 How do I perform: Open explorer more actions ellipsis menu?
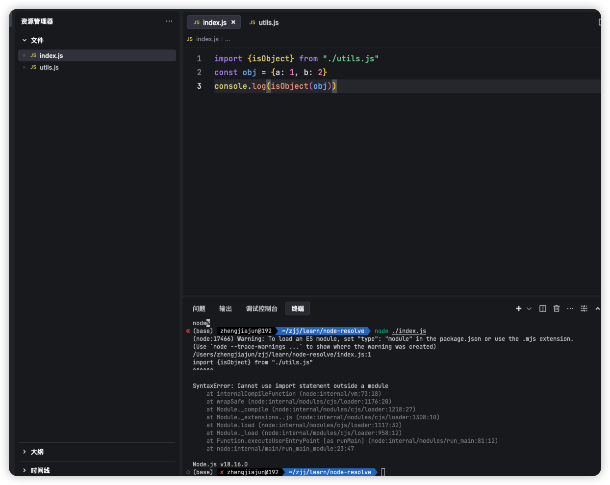click(169, 21)
